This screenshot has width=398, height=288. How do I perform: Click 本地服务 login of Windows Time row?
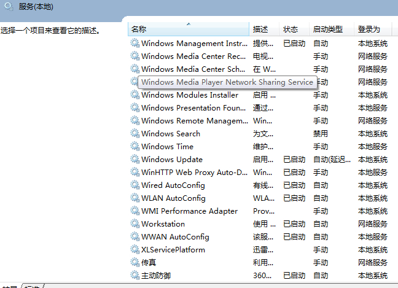pyautogui.click(x=373, y=147)
